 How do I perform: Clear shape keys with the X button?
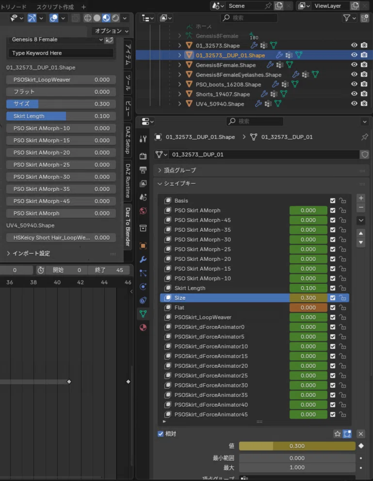361,434
